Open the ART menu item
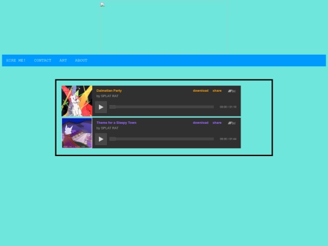 tap(63, 61)
